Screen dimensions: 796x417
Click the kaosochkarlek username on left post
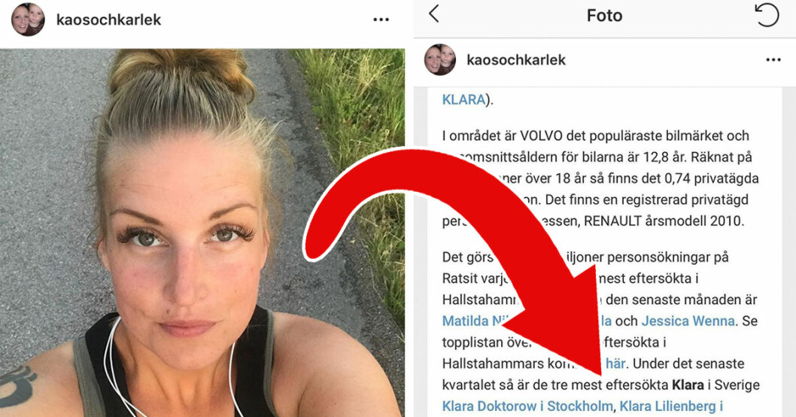pos(108,20)
